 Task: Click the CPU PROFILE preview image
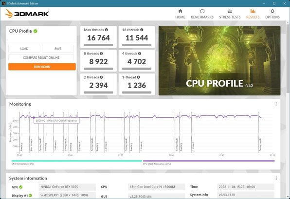[219, 61]
